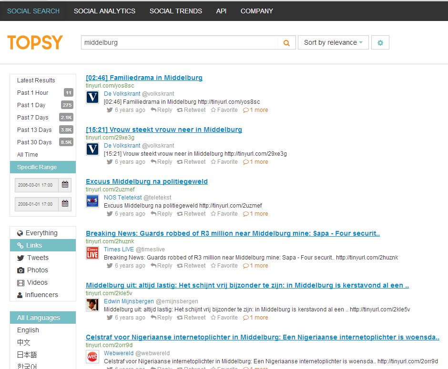Filter results to Past 30 Days
This screenshot has height=369, width=448.
coord(43,142)
